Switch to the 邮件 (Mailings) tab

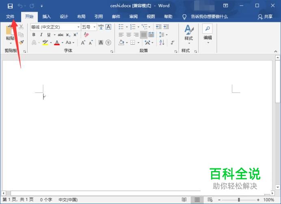click(116, 17)
